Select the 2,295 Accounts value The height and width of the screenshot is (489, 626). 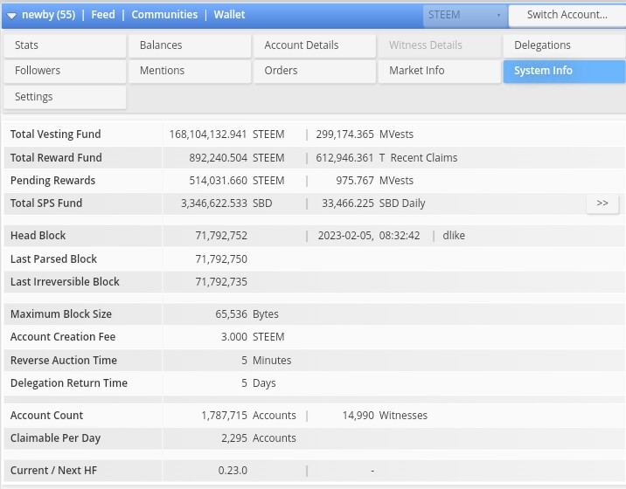(259, 438)
